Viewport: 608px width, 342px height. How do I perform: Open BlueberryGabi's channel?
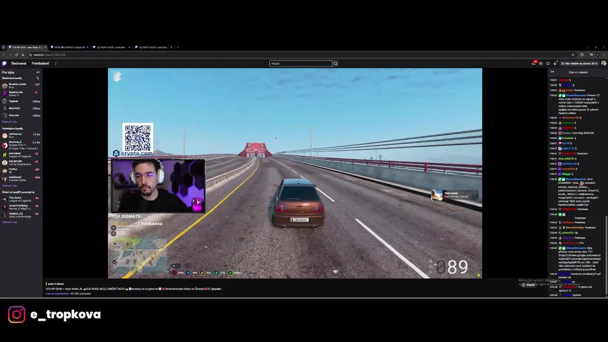coord(21,85)
